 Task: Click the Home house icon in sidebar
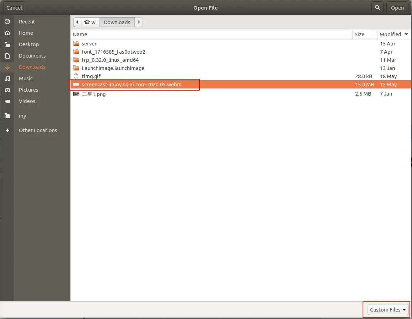click(x=7, y=33)
